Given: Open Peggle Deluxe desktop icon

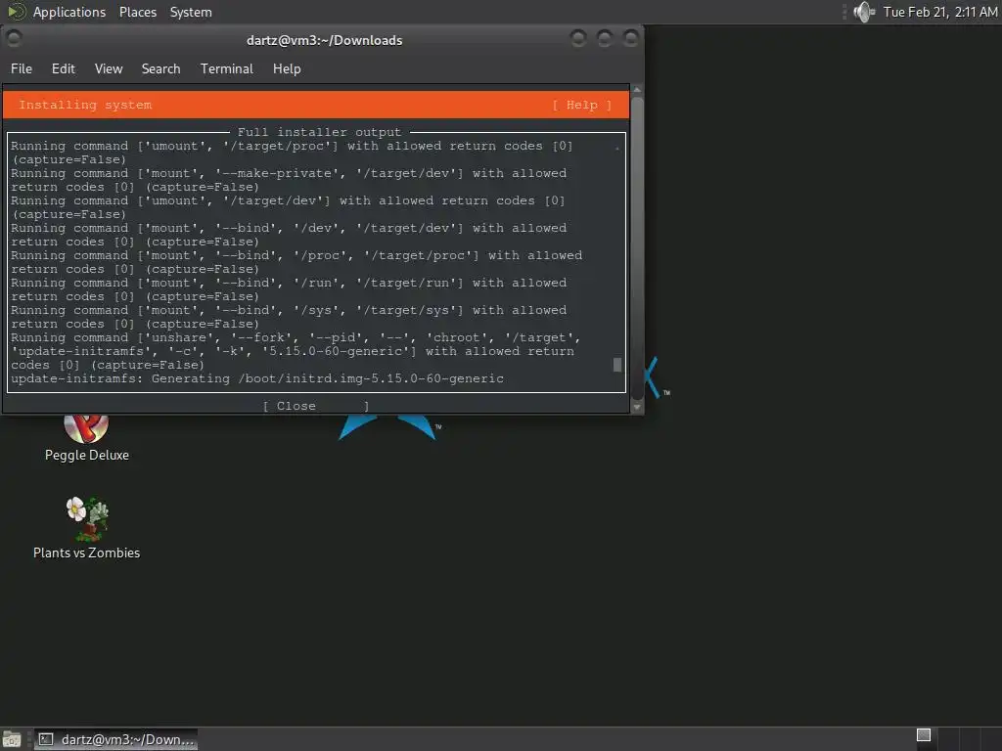Looking at the screenshot, I should pos(86,437).
